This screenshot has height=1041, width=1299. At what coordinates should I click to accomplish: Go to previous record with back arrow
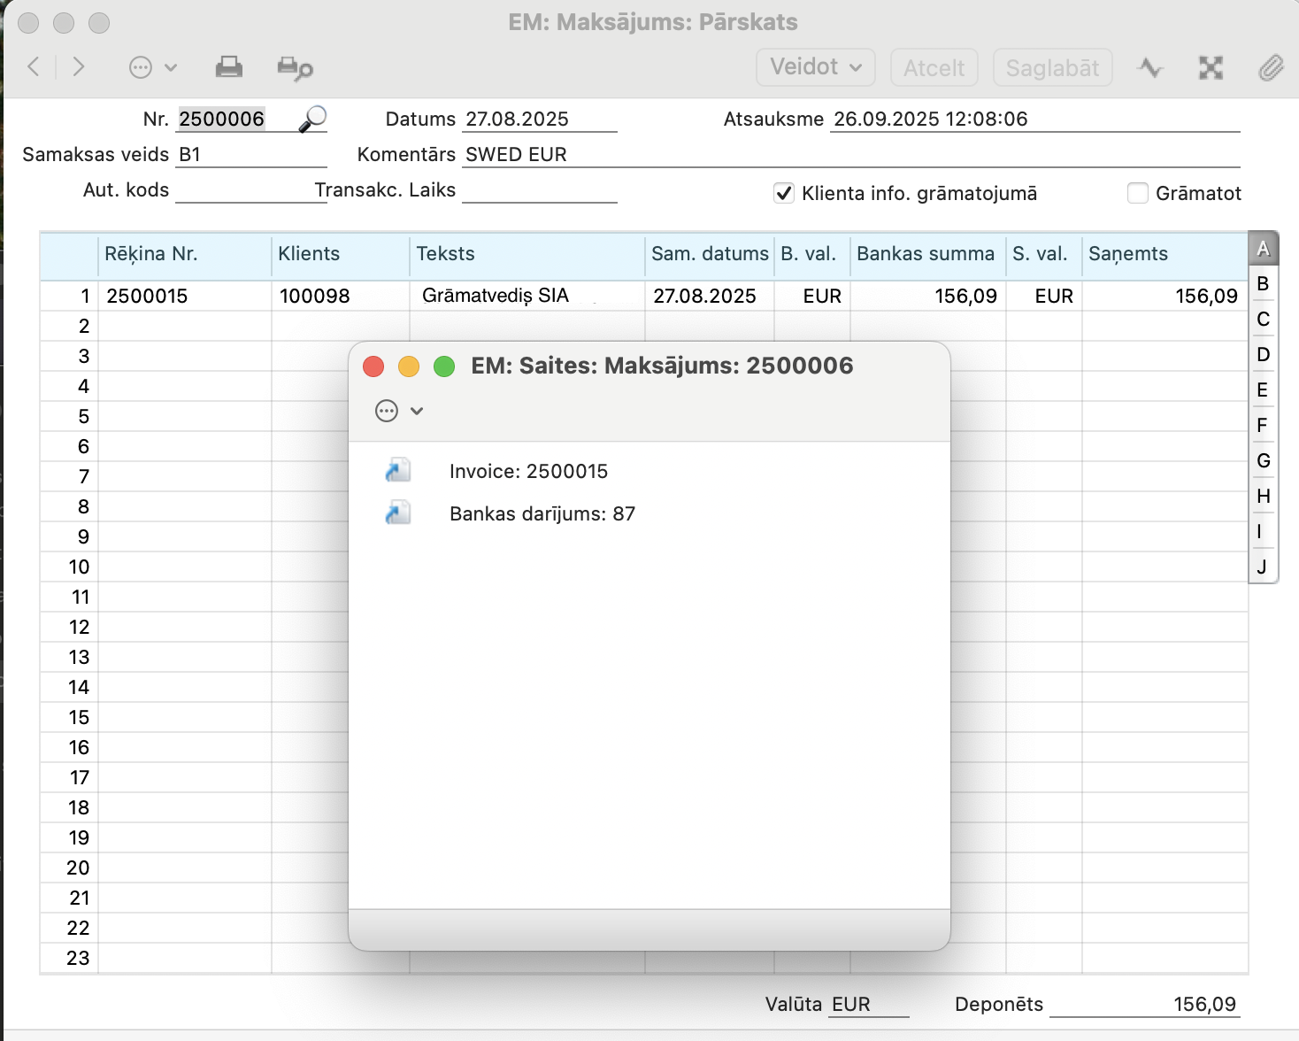click(34, 67)
